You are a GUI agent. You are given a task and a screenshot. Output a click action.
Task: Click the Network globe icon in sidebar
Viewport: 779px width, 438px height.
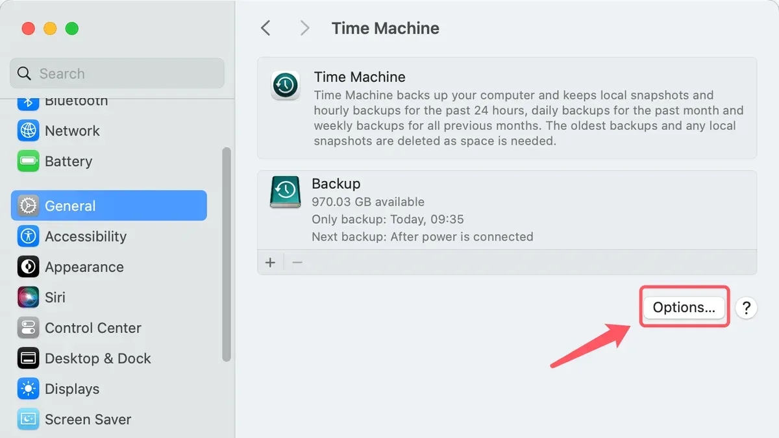tap(28, 130)
